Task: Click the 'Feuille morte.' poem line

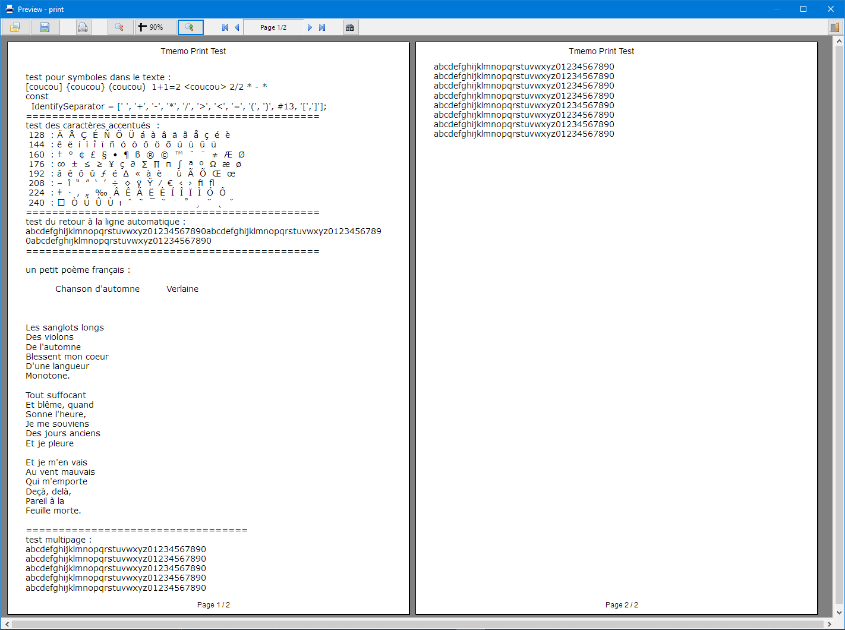Action: (x=53, y=511)
